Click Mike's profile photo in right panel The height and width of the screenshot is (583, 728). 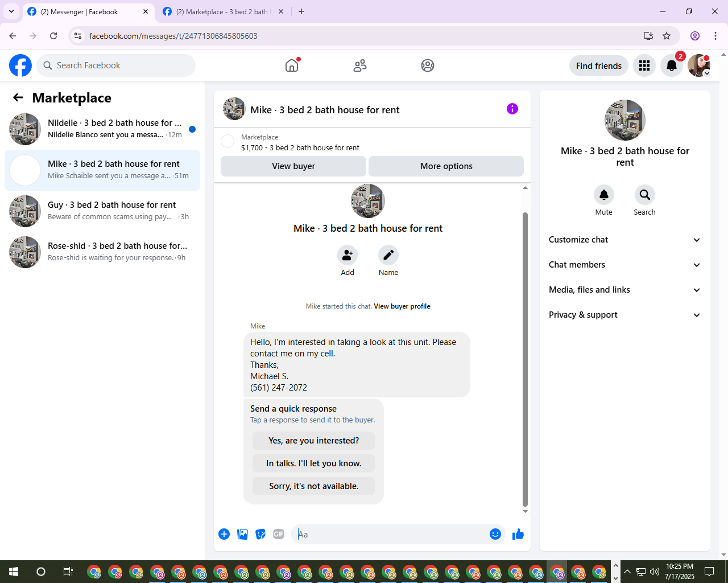pyautogui.click(x=625, y=120)
